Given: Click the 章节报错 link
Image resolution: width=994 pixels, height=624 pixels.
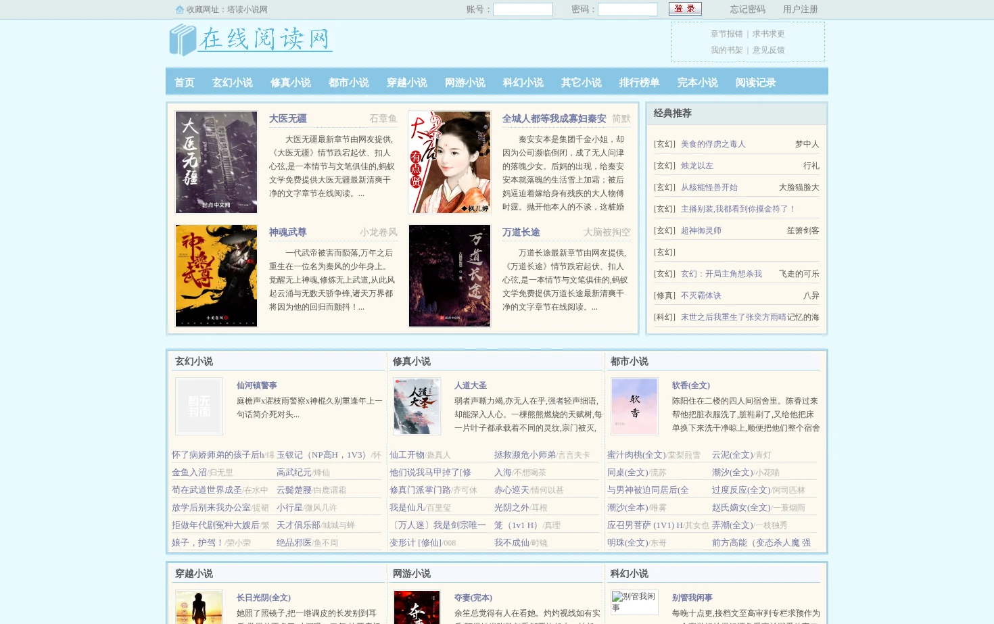Looking at the screenshot, I should [727, 34].
